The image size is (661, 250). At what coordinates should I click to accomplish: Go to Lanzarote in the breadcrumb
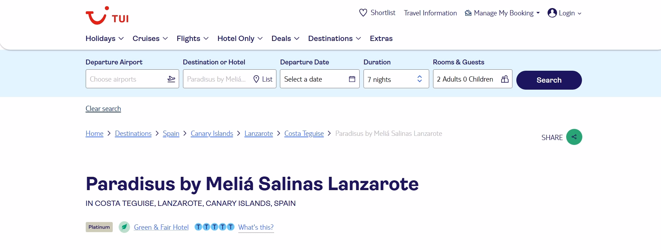tap(258, 134)
